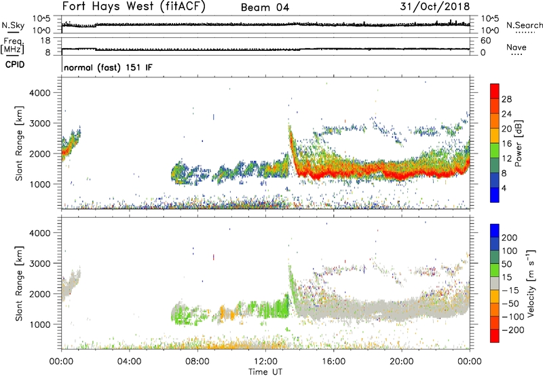
Task: Click the 'Slant Range [km]' label of power panel
Action: click(19, 143)
